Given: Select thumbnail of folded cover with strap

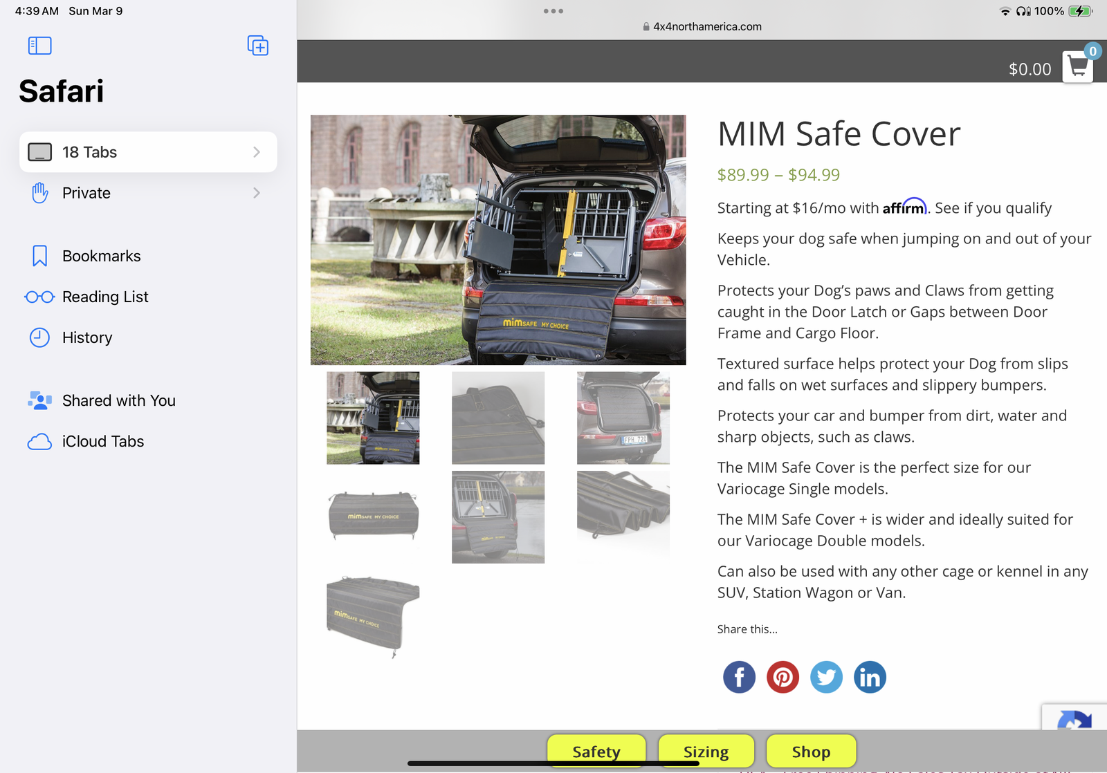Looking at the screenshot, I should 498,418.
